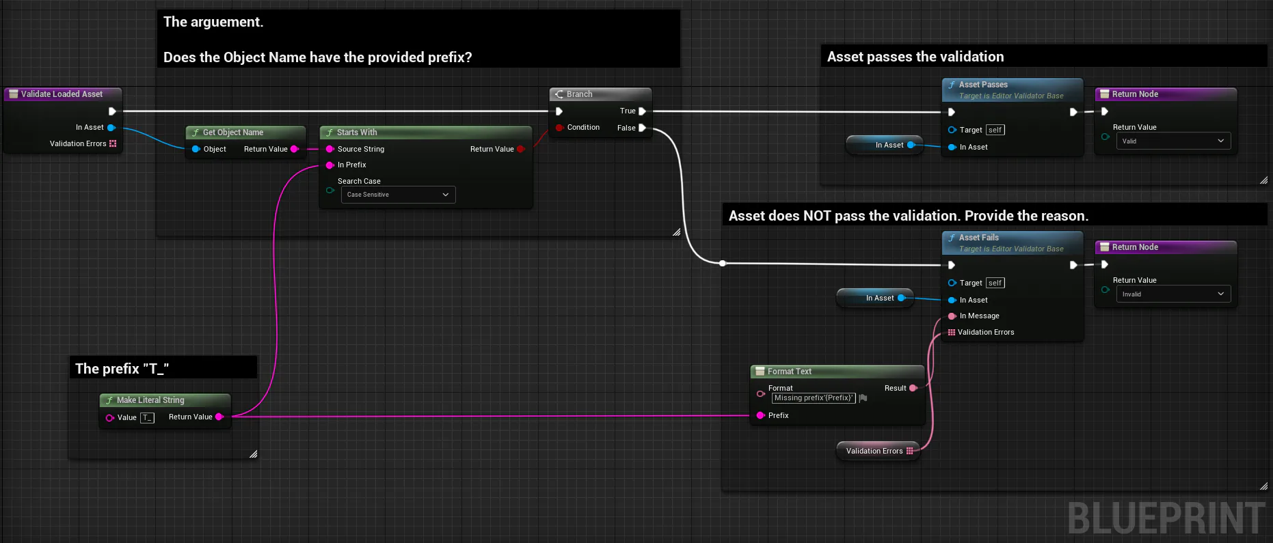Click the Branch node True execution pin
Image resolution: width=1273 pixels, height=543 pixels.
[642, 111]
